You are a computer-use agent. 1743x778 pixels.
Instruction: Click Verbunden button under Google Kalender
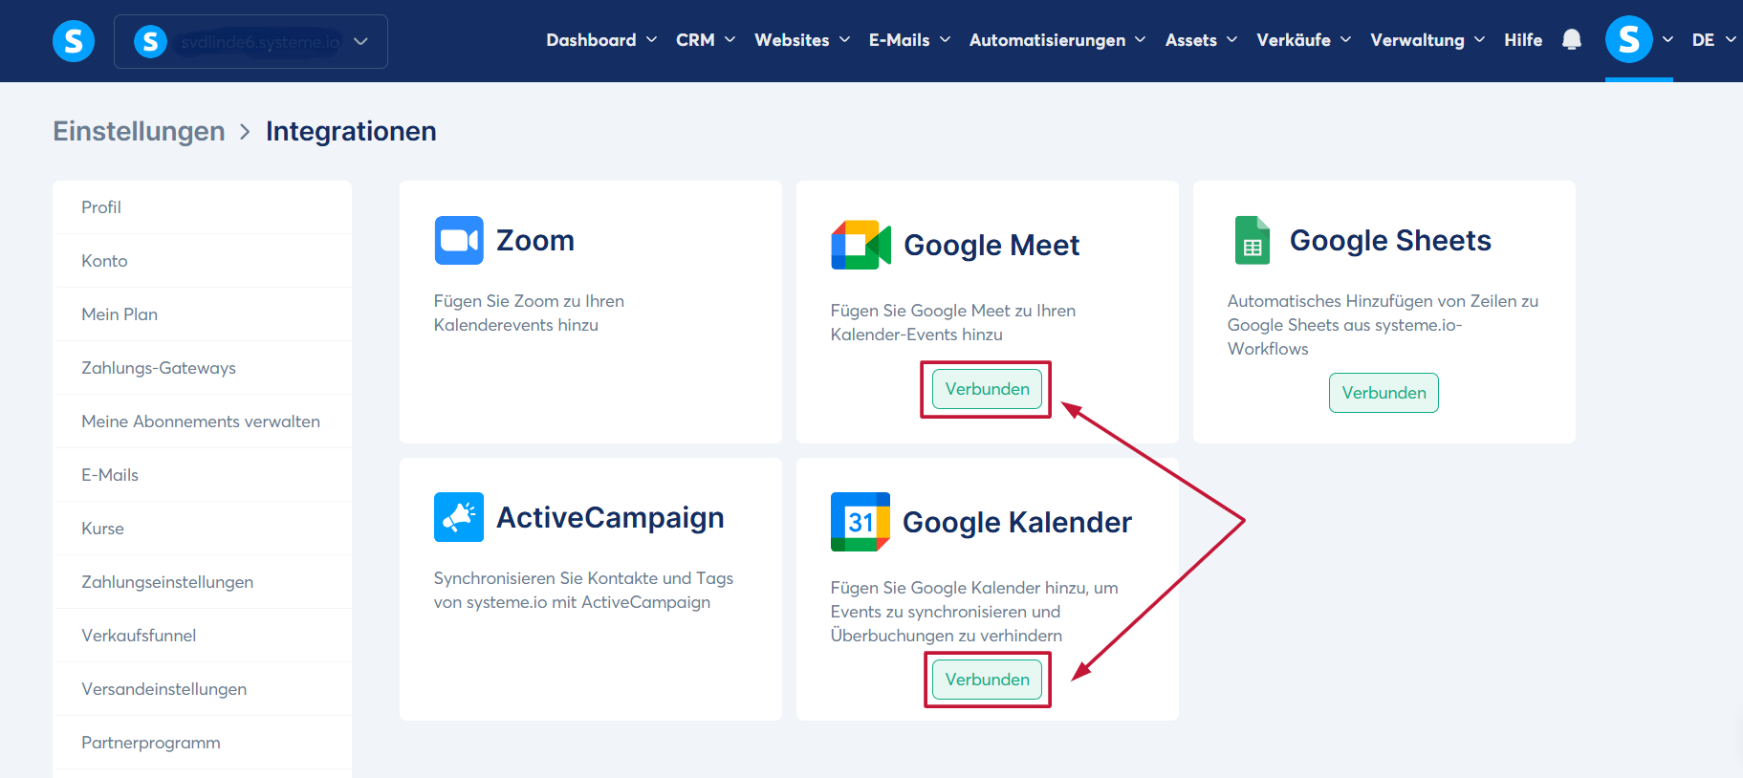pos(987,680)
